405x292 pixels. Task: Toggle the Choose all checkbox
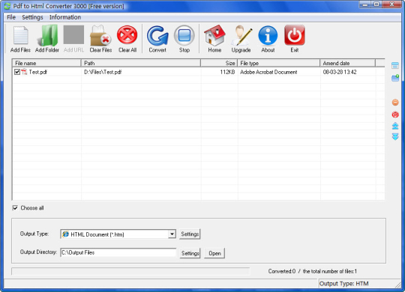click(15, 208)
